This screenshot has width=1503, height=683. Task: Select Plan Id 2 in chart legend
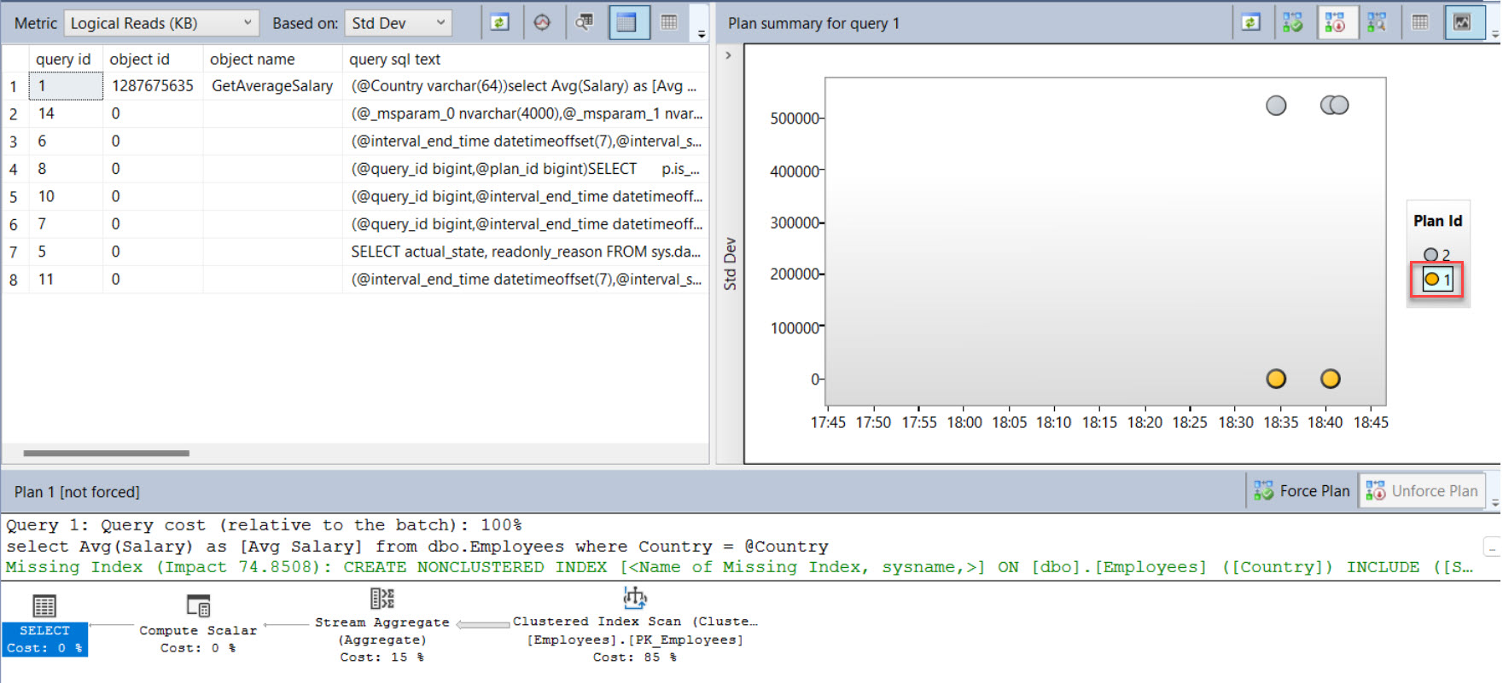(1437, 254)
